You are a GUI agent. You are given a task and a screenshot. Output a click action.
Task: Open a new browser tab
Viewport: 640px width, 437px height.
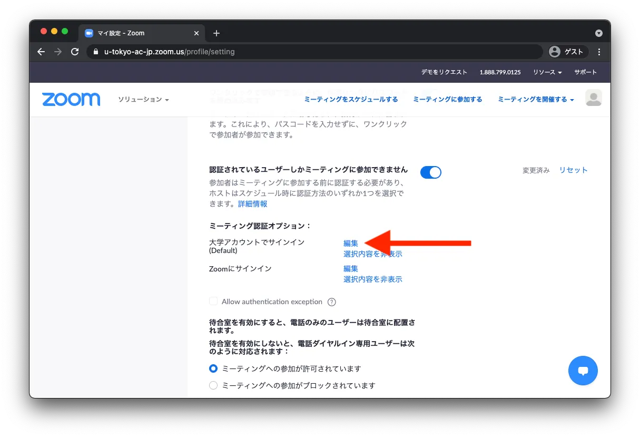click(x=216, y=33)
